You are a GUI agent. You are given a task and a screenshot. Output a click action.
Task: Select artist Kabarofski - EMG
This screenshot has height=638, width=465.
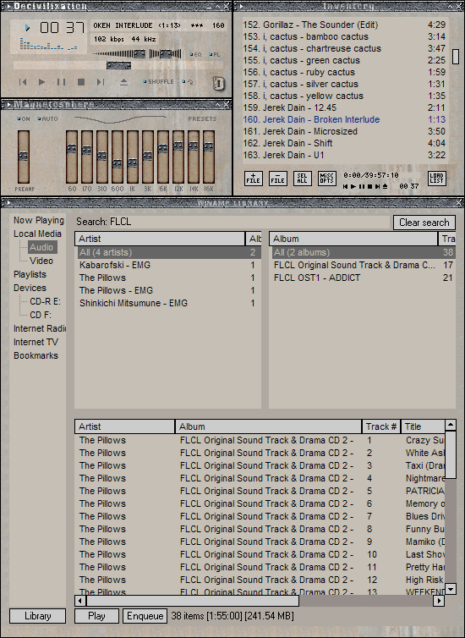167,266
